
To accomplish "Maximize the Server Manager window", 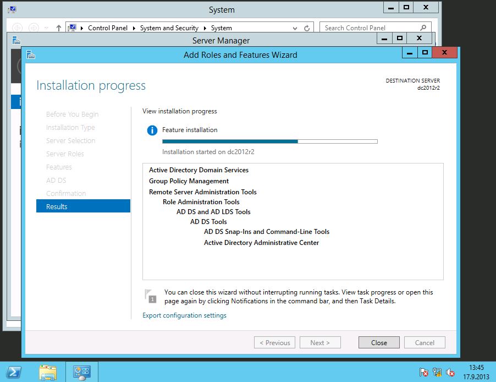I will tap(400, 39).
